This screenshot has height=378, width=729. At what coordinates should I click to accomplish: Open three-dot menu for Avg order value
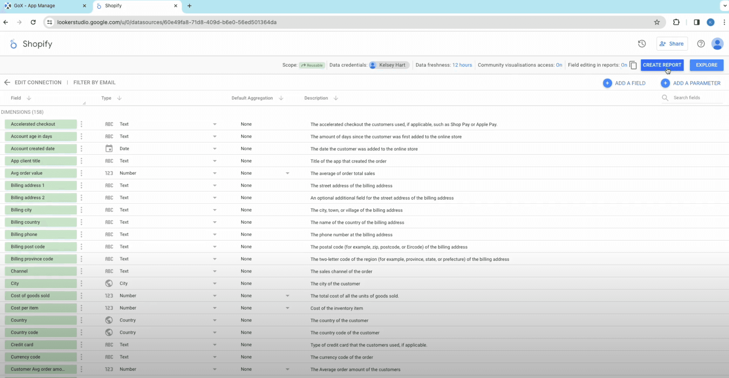(x=81, y=173)
